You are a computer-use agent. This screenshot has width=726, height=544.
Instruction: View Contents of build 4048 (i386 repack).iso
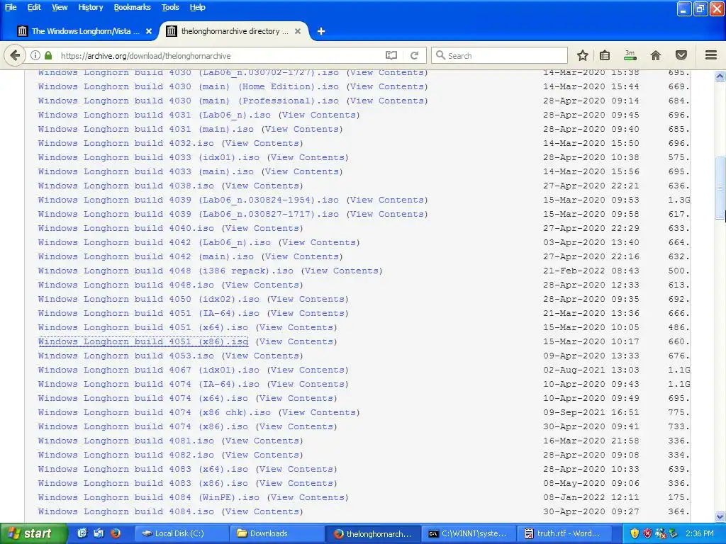tap(342, 271)
